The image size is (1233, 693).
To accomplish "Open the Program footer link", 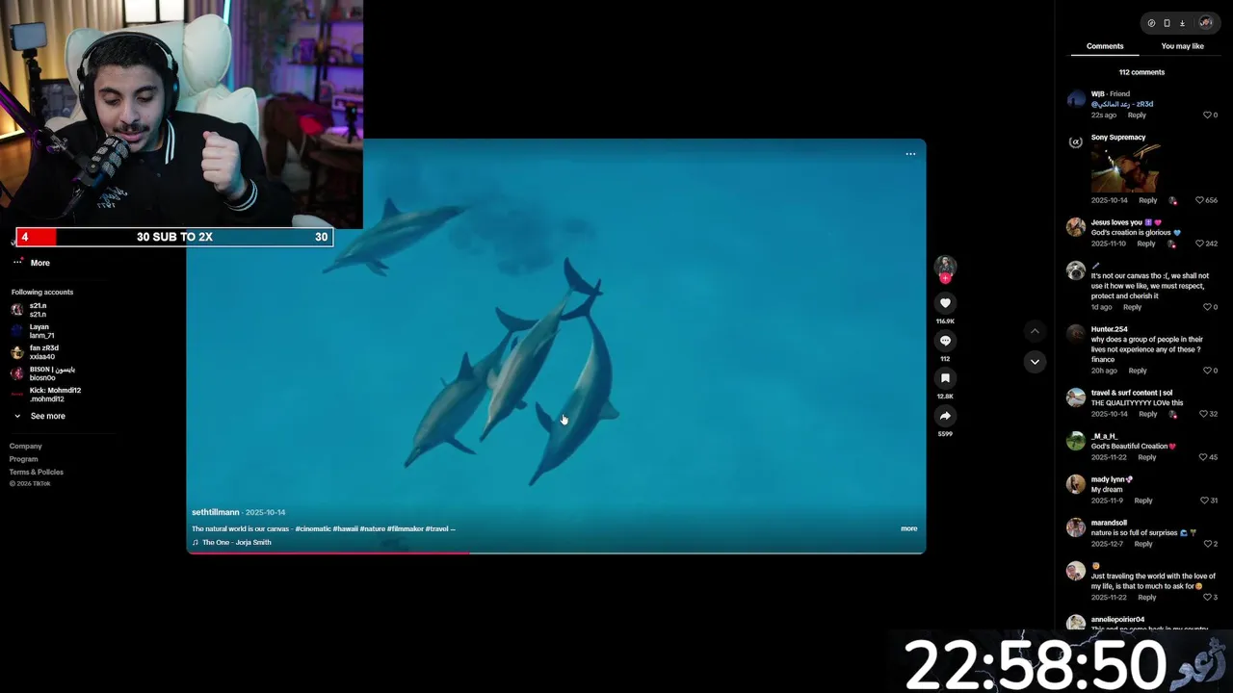I will coord(24,459).
